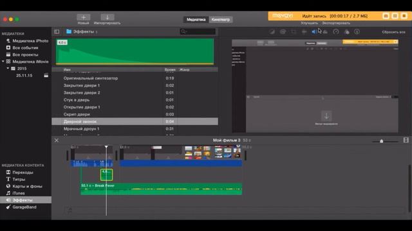Click the import media arrow in preview
This screenshot has height=231, width=412.
coord(326,116)
